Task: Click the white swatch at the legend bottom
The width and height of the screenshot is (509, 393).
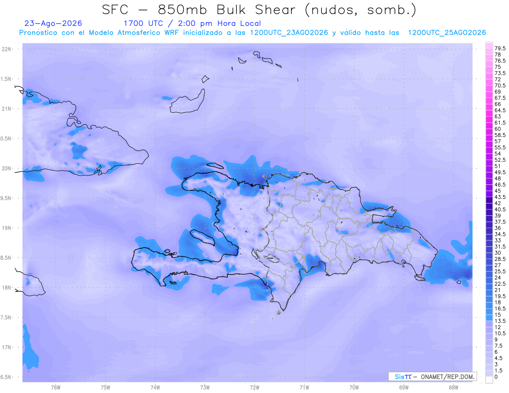Action: click(489, 380)
